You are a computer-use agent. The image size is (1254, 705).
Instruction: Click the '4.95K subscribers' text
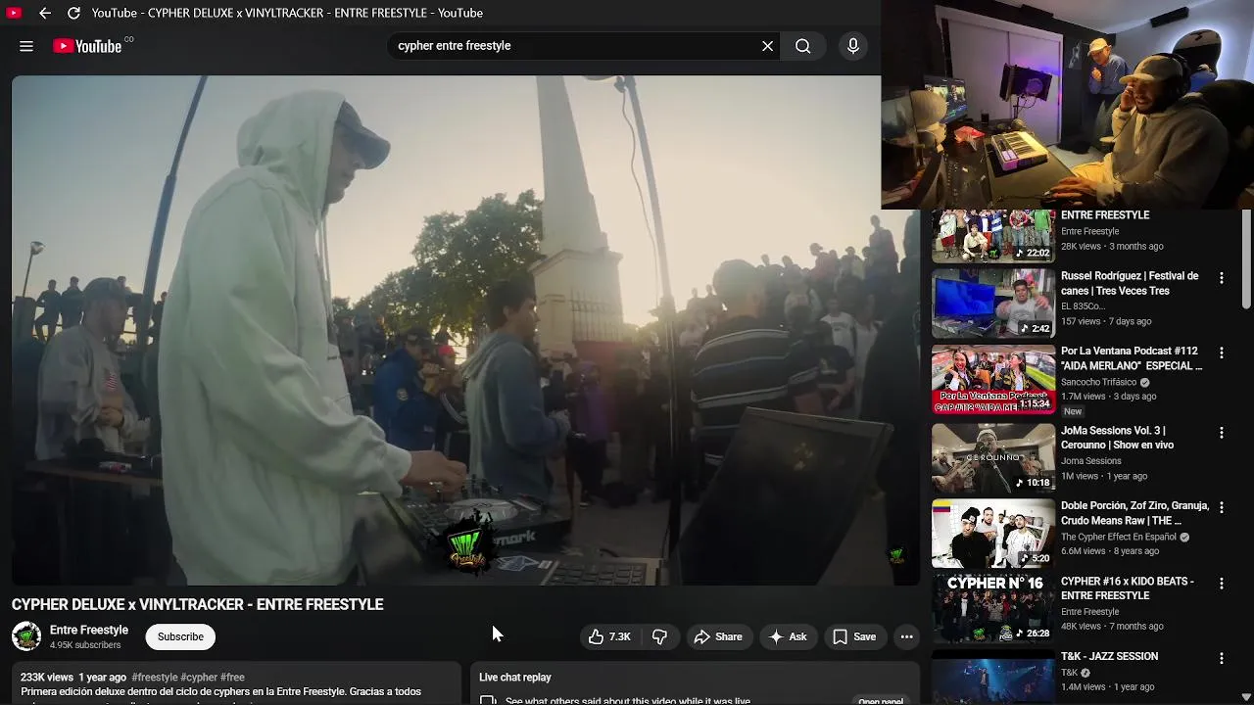85,645
